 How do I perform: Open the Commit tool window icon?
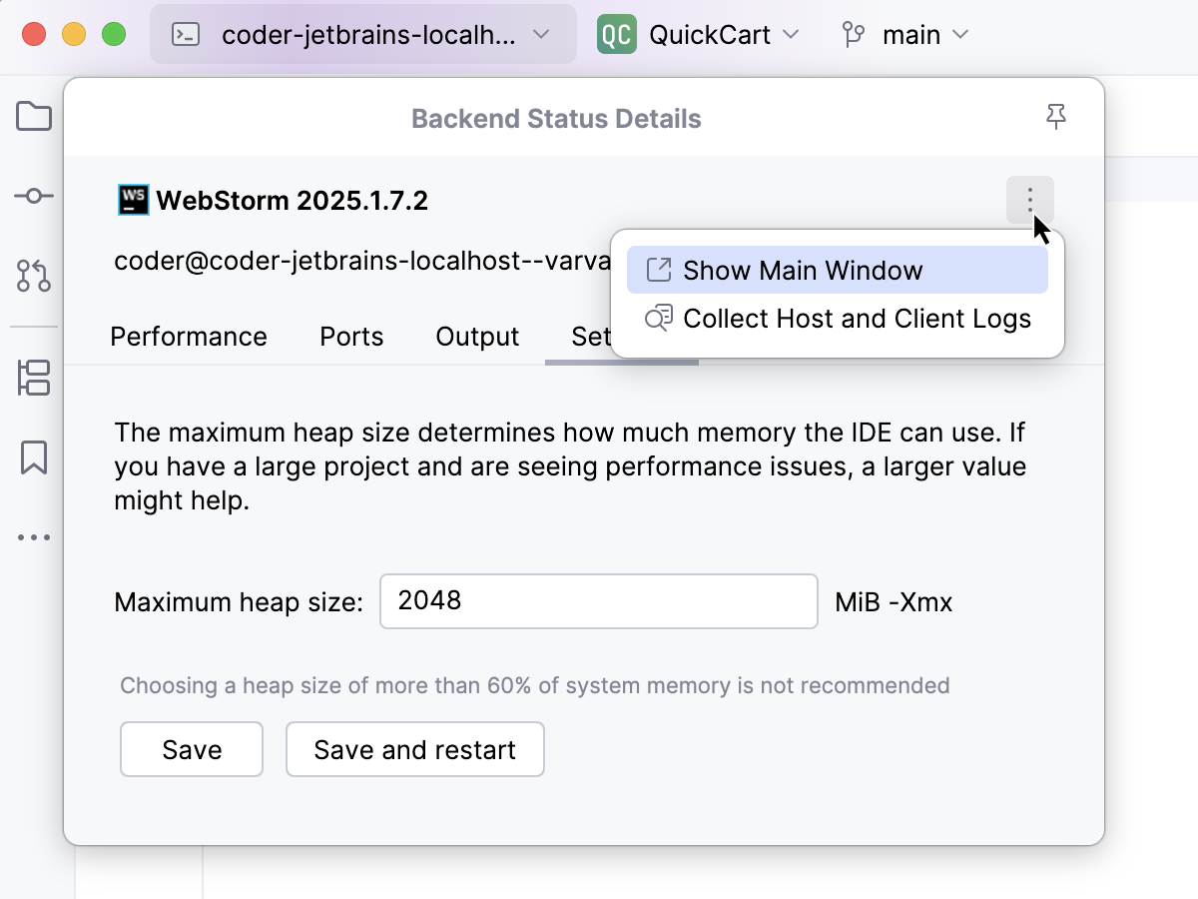(34, 196)
